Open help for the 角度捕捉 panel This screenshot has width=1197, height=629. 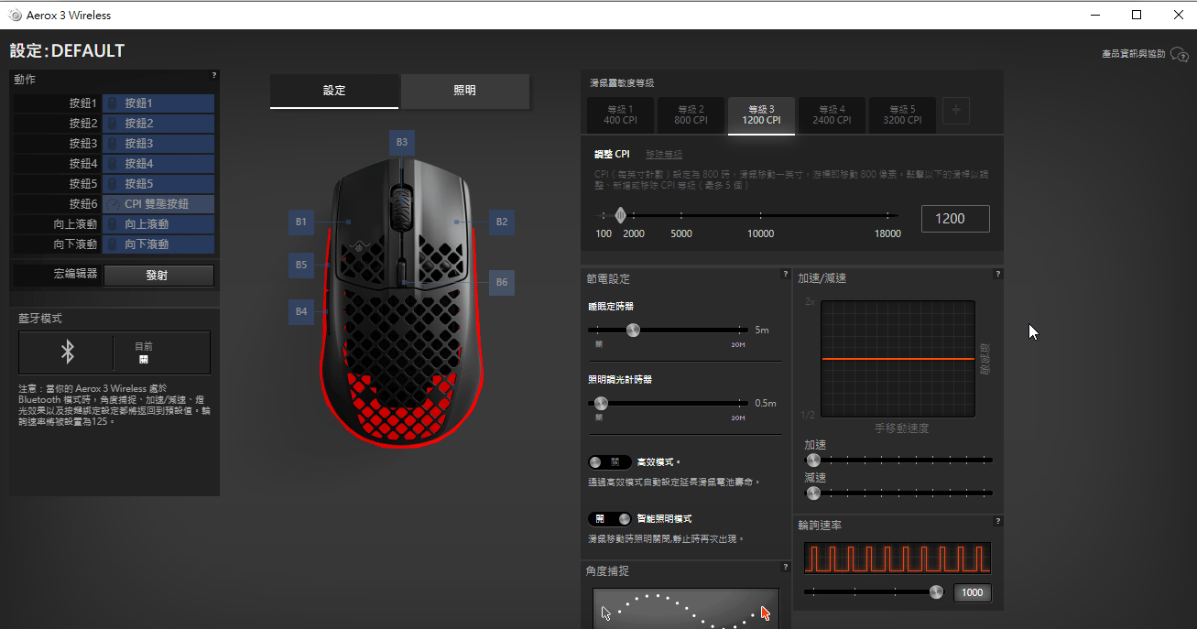point(785,567)
